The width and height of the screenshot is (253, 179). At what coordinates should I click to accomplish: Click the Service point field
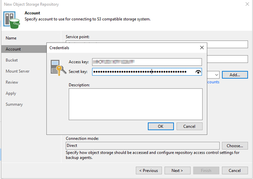(x=228, y=44)
